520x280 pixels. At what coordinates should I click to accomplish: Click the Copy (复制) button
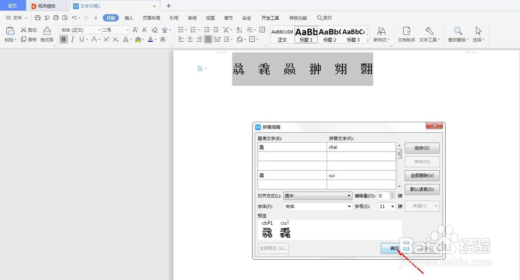(x=29, y=40)
